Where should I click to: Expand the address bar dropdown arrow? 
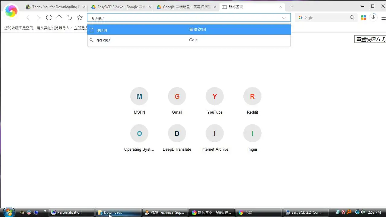tap(284, 18)
